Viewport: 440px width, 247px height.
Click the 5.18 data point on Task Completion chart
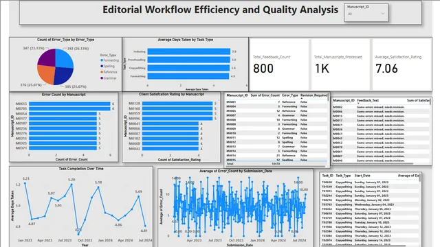(x=98, y=187)
